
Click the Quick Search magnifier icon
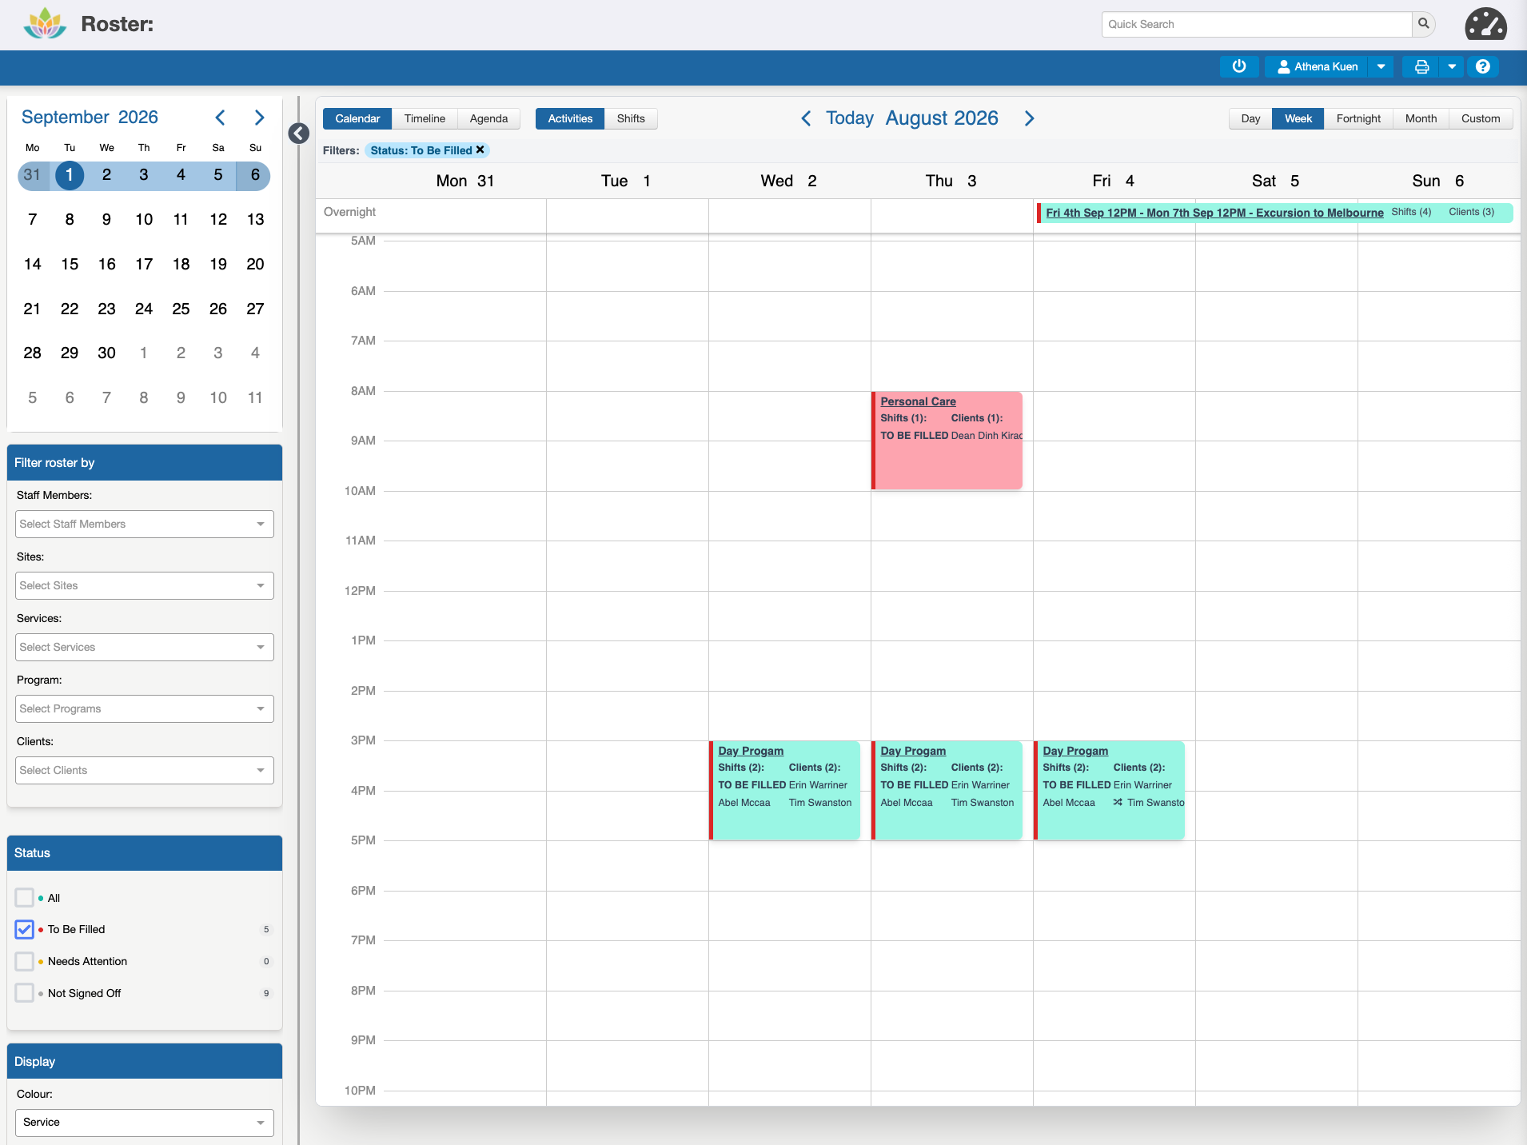point(1424,24)
